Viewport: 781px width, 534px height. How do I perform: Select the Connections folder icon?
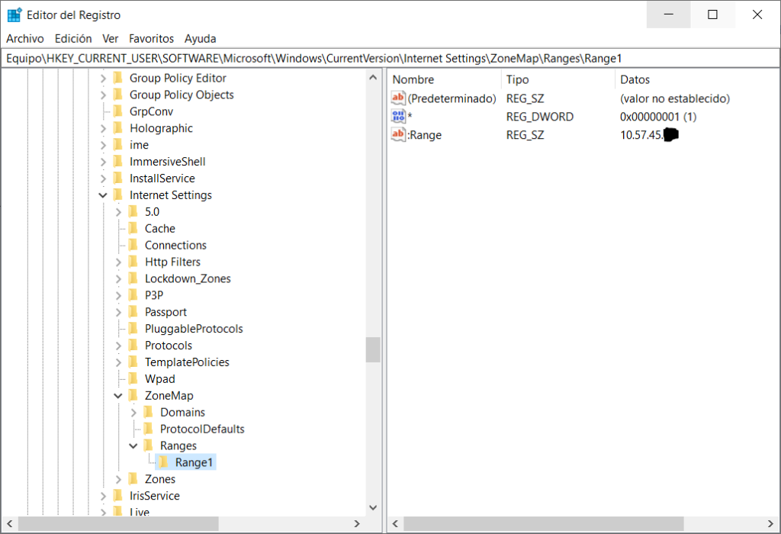pyautogui.click(x=133, y=245)
